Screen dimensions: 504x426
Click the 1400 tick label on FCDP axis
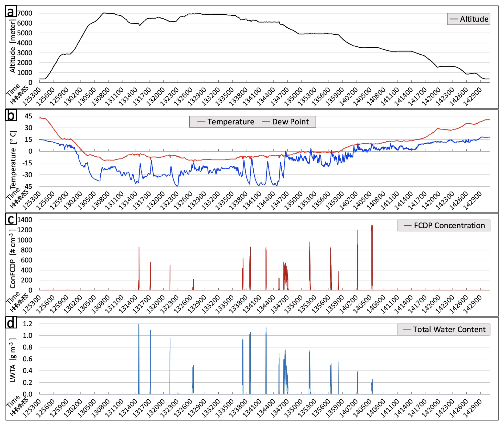(25, 220)
